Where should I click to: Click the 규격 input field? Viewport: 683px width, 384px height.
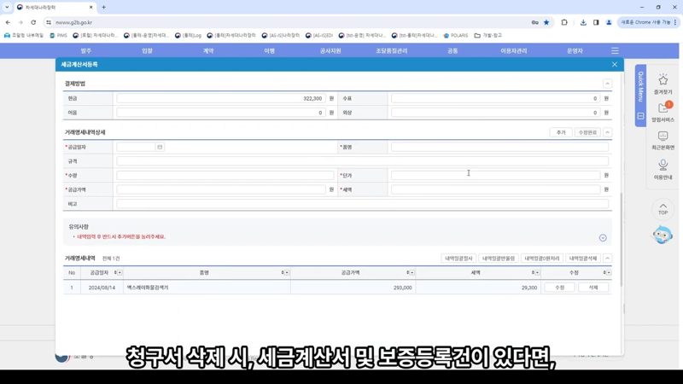pos(362,161)
